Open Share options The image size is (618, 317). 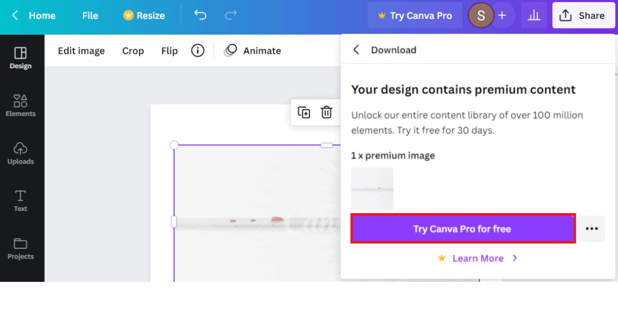[x=583, y=15]
